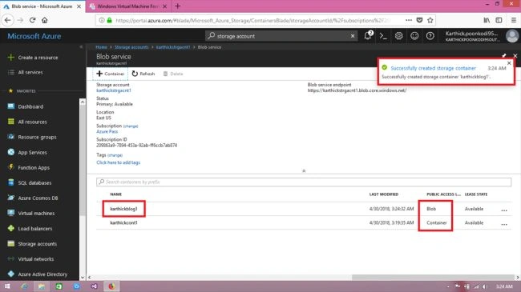The height and width of the screenshot is (292, 521).
Task: Click Function Apps lightning icon
Action: [11, 167]
